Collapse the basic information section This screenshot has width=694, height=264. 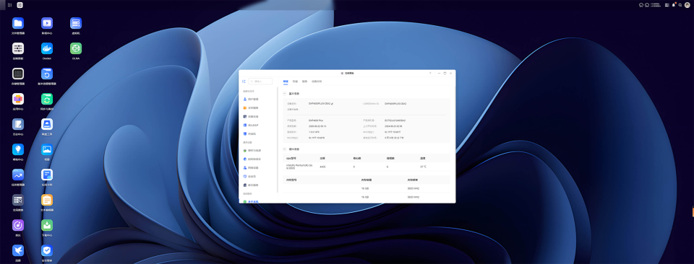[285, 94]
